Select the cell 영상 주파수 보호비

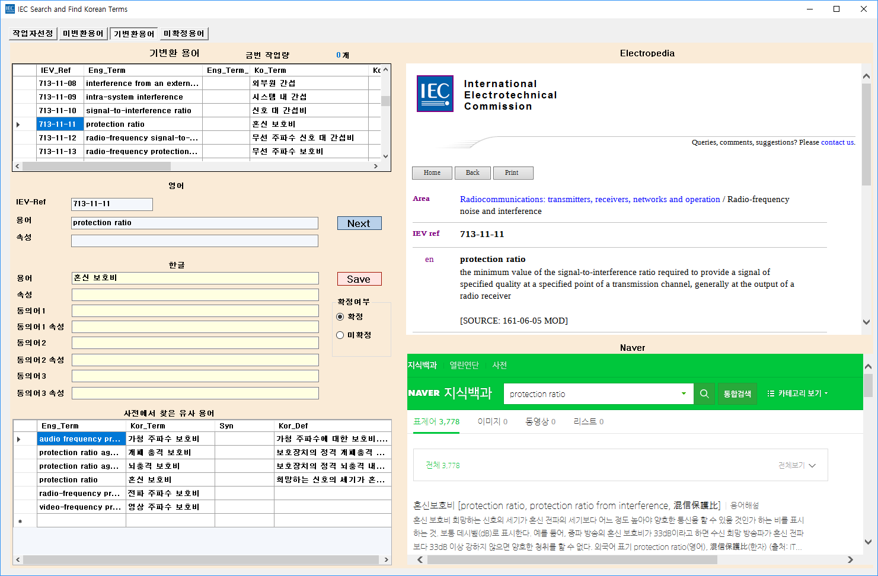(x=170, y=507)
